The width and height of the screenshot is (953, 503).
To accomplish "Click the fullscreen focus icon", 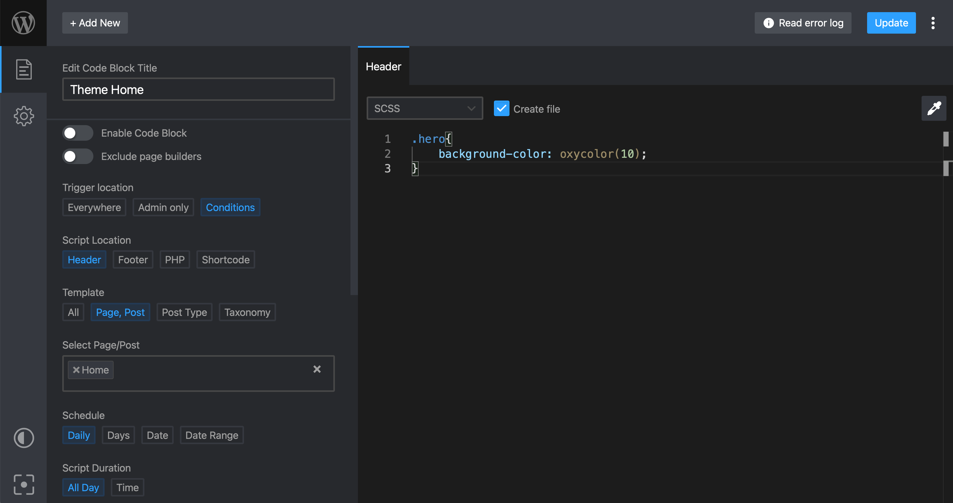I will click(x=24, y=485).
